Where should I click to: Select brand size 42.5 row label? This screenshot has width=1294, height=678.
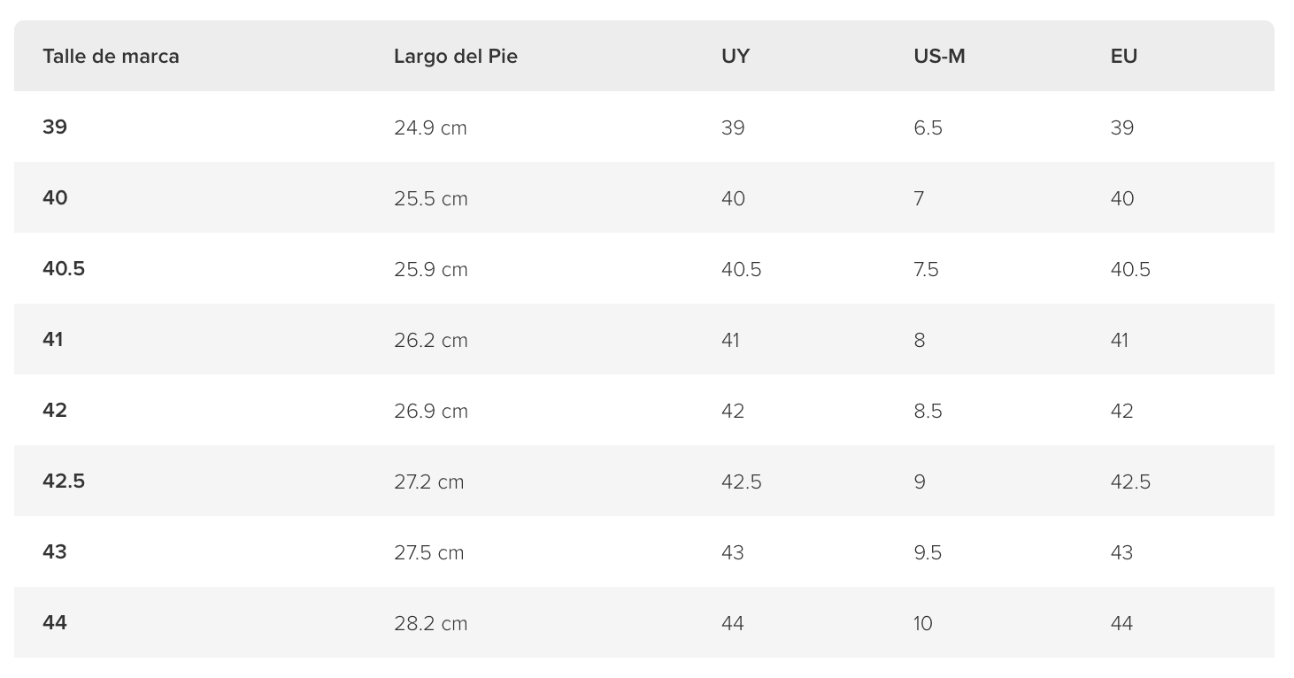(64, 482)
